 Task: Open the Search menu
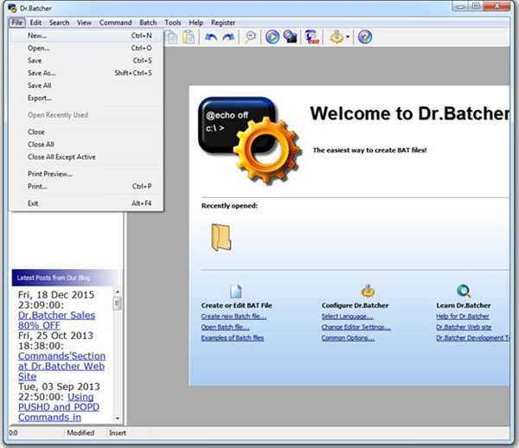coord(59,22)
